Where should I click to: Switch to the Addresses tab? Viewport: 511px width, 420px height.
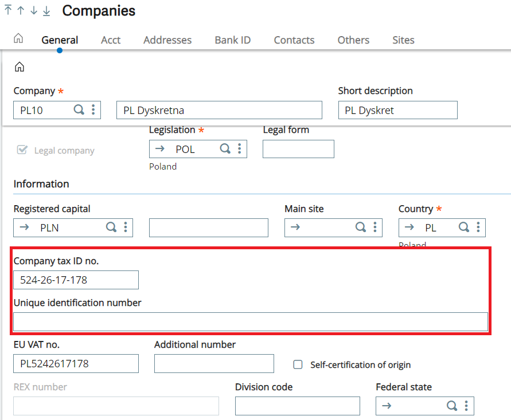point(167,40)
